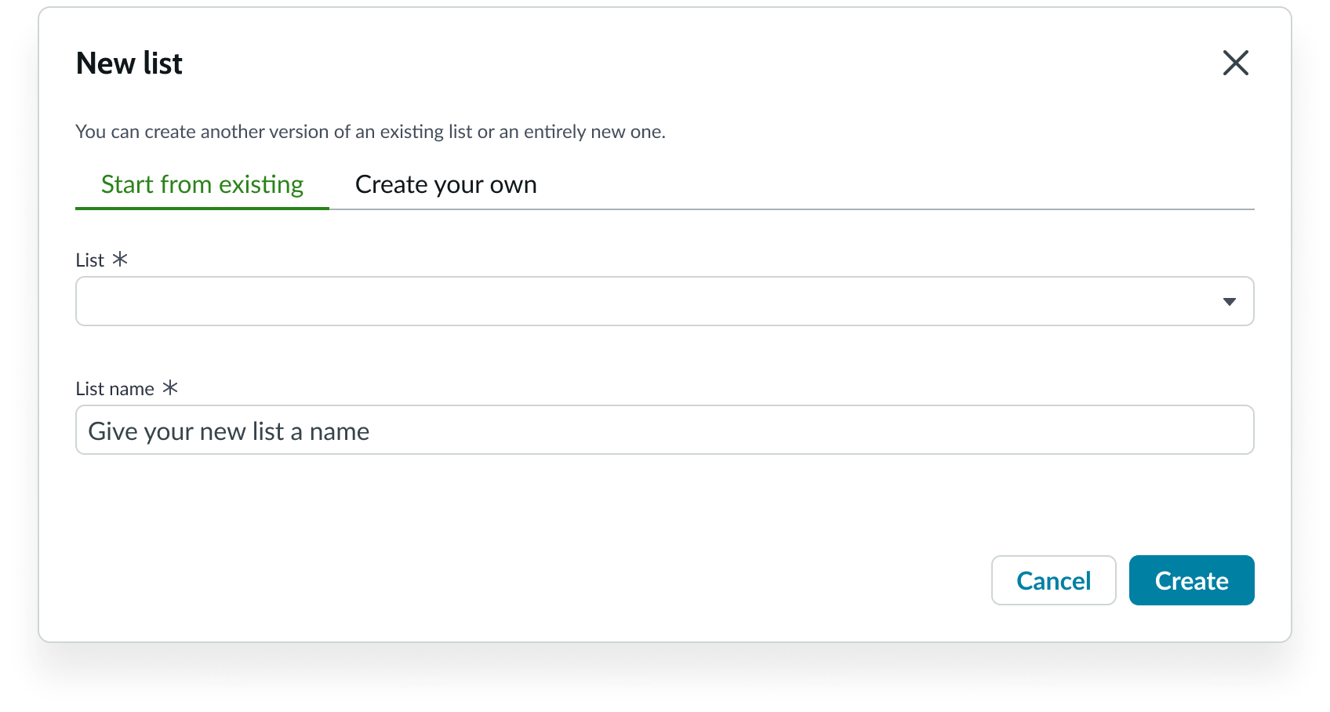Click the List field label
The height and width of the screenshot is (712, 1330).
click(89, 260)
